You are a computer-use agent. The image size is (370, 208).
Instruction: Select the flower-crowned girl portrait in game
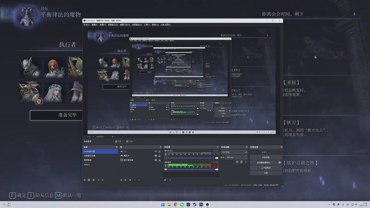coord(55,92)
